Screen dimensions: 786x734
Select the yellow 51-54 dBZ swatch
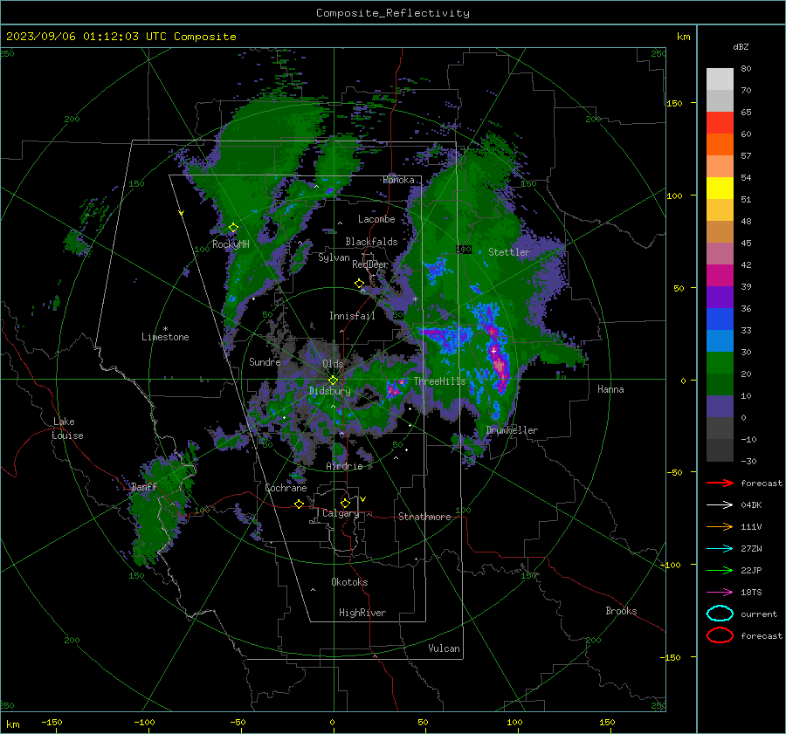[720, 189]
